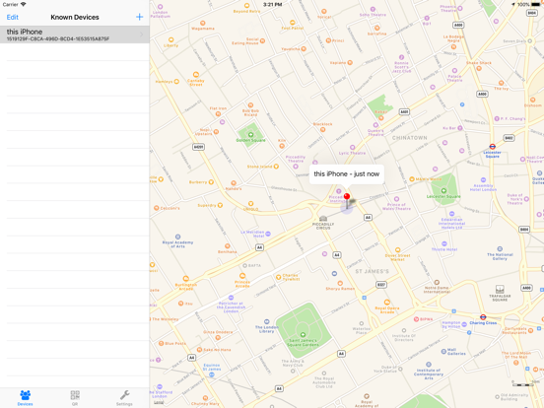Tap the Flat Iron restaurant marker

[218, 113]
